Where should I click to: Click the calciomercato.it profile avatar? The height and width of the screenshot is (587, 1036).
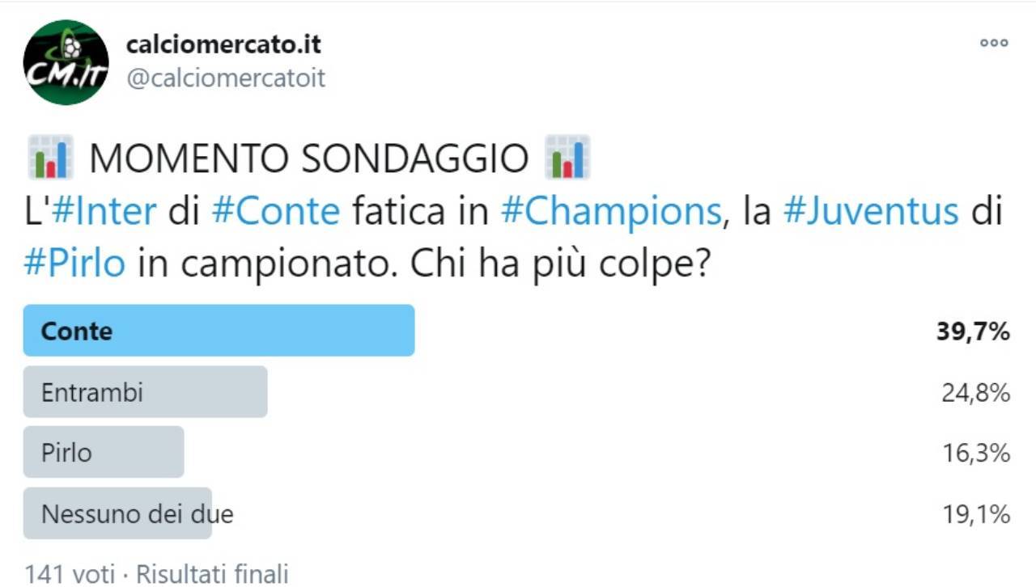click(66, 62)
